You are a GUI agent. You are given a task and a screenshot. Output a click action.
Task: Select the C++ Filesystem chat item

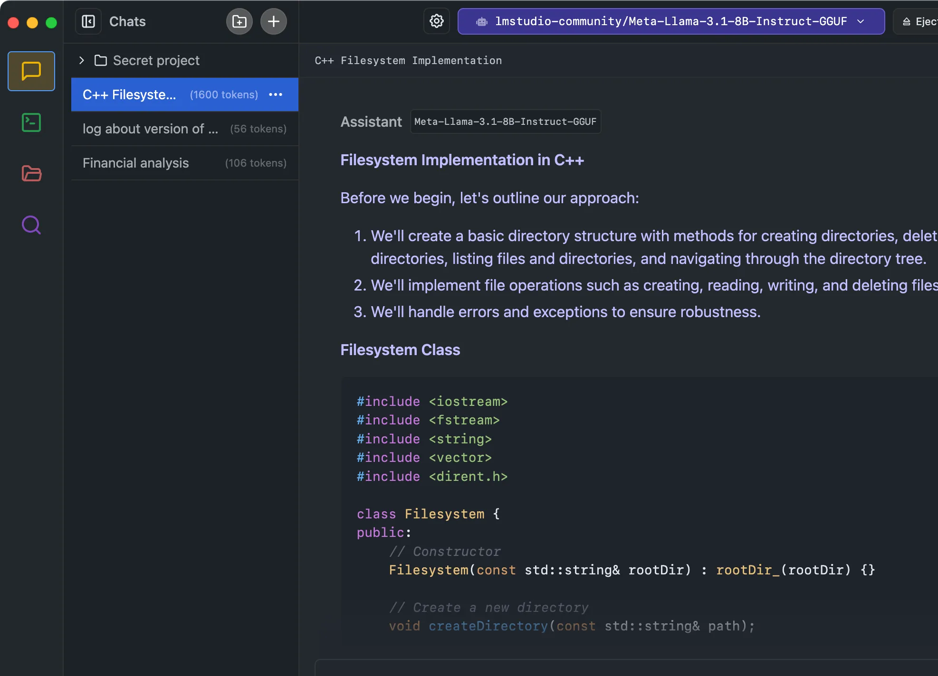tap(129, 94)
